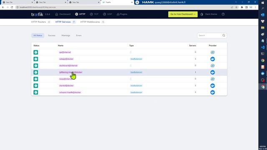
Task: Click the browser Back arrow
Action: click(3, 7)
